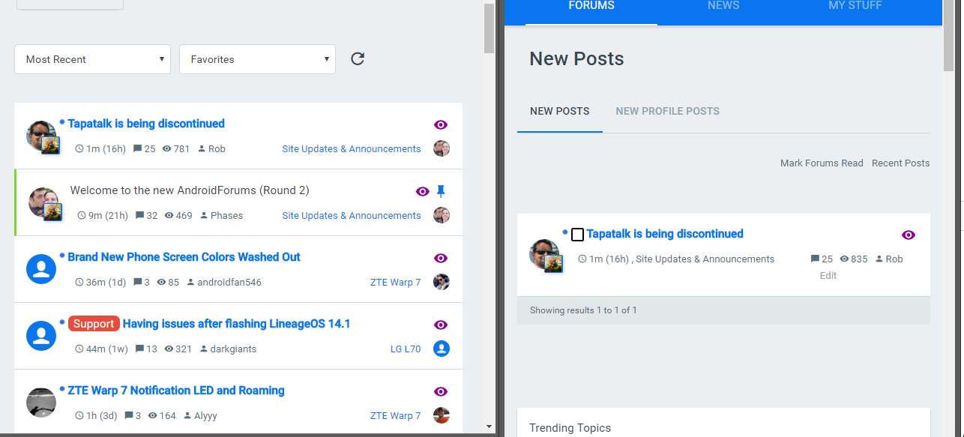Click last poster avatar on Welcome row
Viewport: 964px width, 437px height.
(442, 215)
